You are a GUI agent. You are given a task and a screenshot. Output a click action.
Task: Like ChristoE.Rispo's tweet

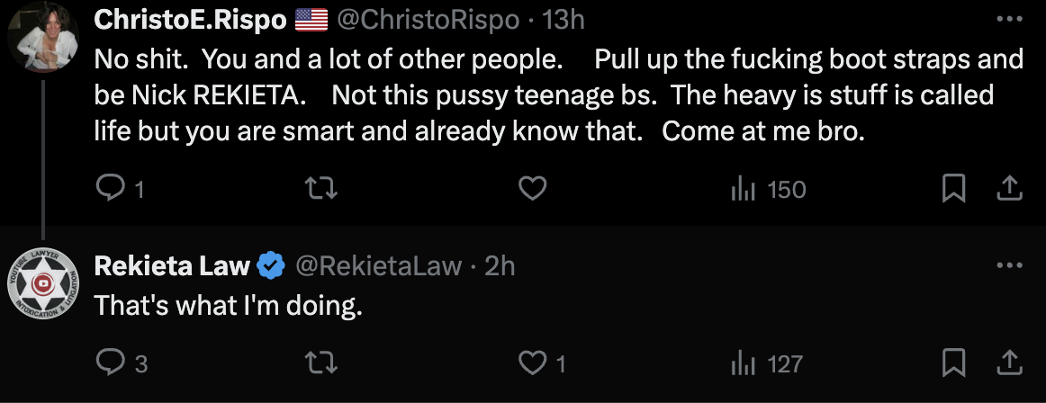pyautogui.click(x=533, y=190)
